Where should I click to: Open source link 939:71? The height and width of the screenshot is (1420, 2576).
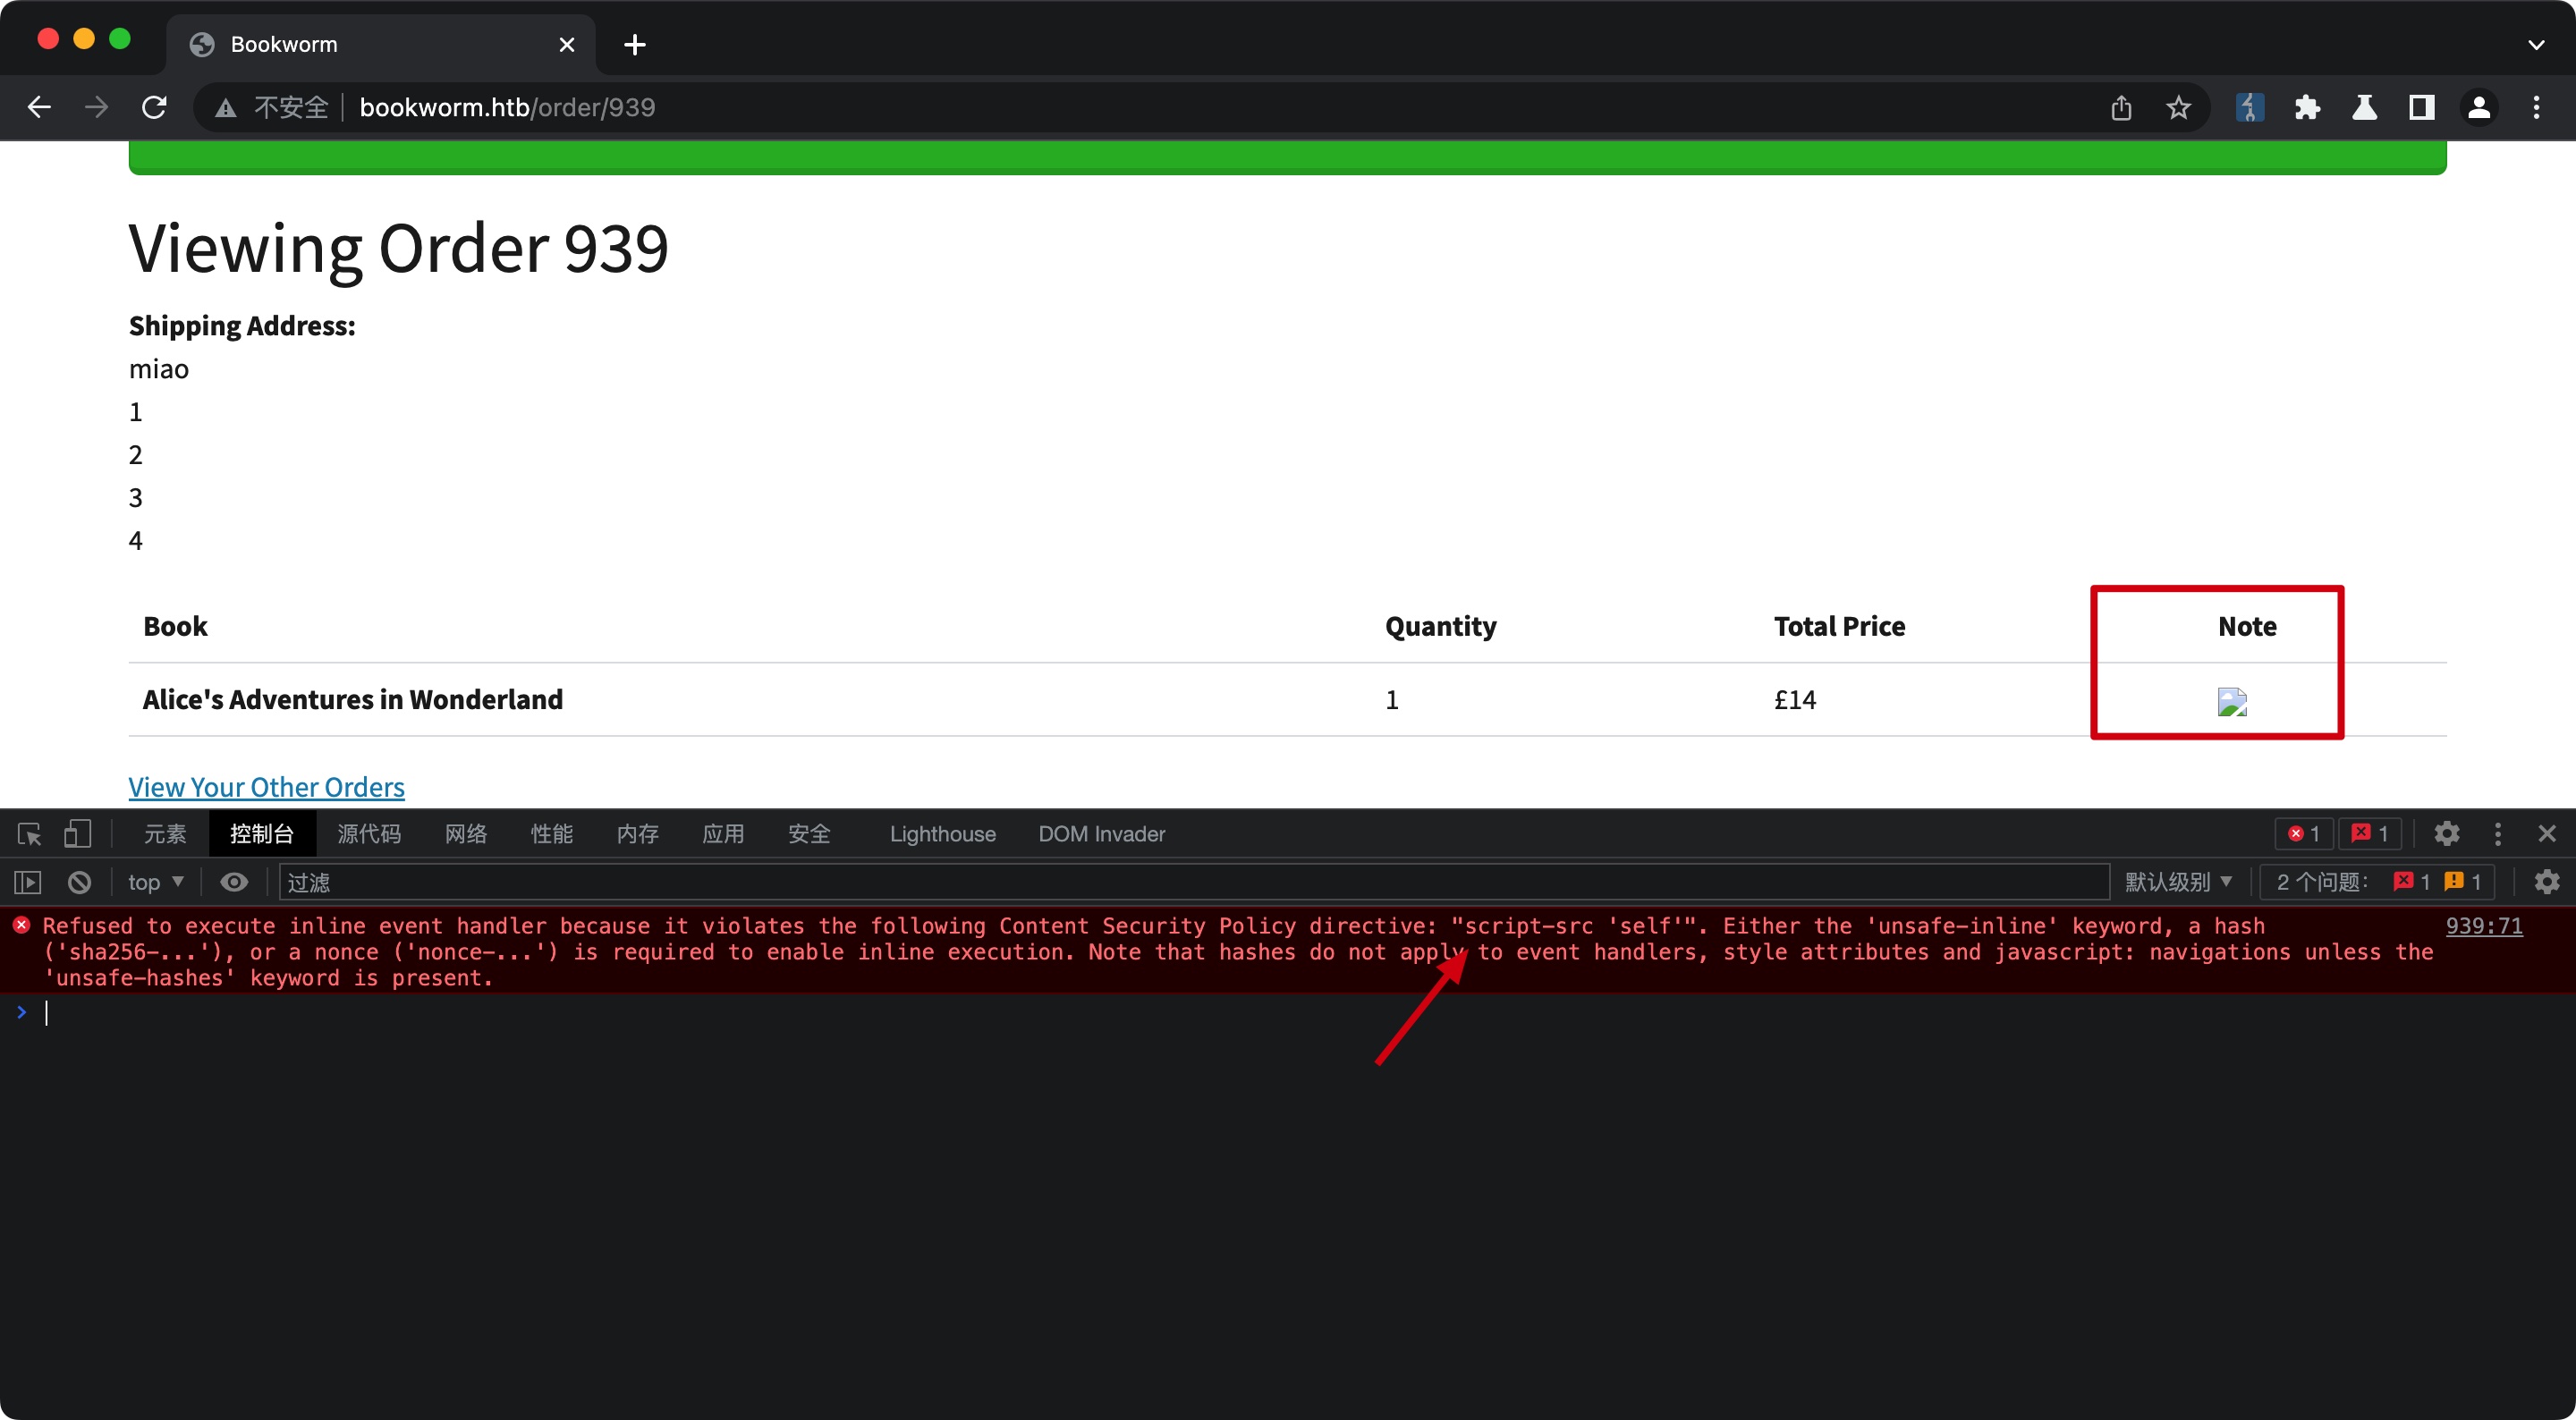click(x=2483, y=925)
